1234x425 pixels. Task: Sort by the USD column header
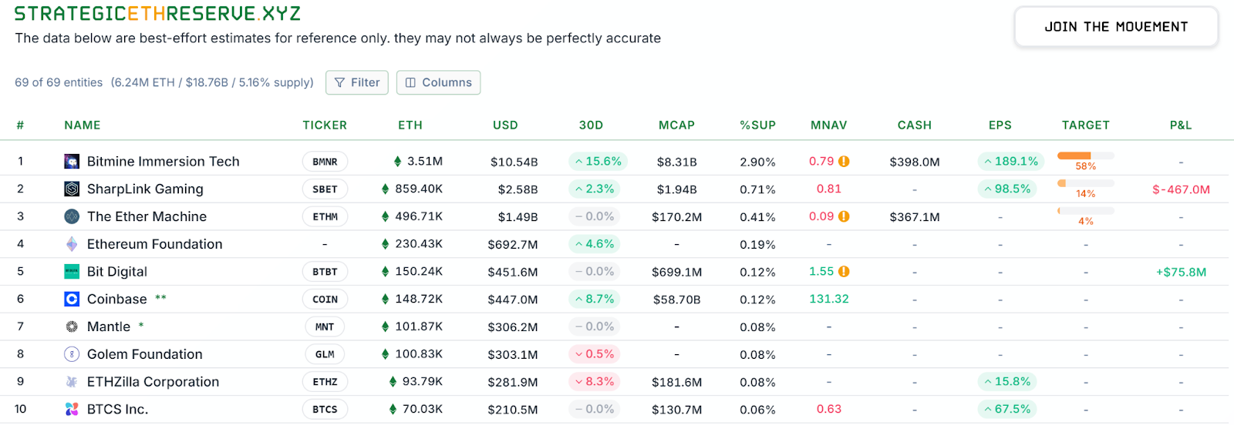505,125
